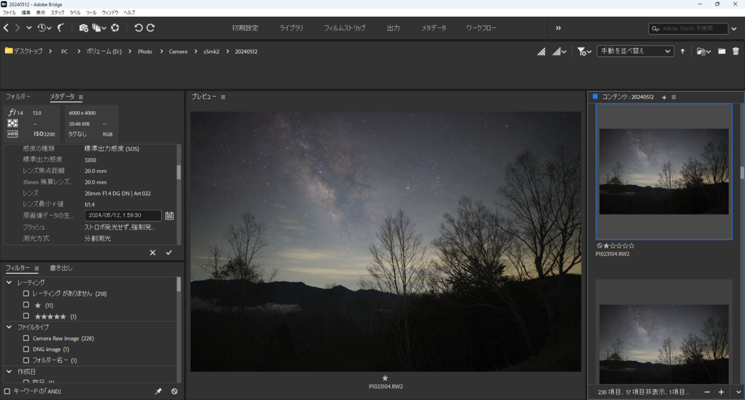This screenshot has width=745, height=400.
Task: Check the フォルダー名ー (1) filter
Action: pos(26,360)
